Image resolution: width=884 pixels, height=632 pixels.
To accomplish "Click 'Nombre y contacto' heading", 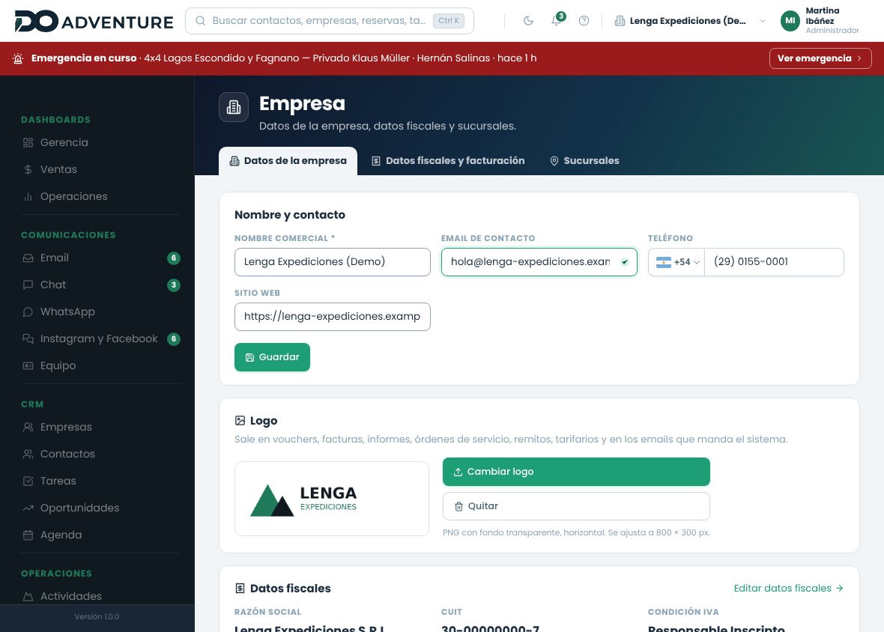I will click(290, 215).
